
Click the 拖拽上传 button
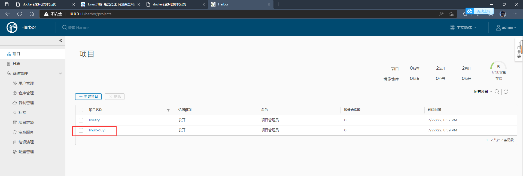tap(484, 11)
